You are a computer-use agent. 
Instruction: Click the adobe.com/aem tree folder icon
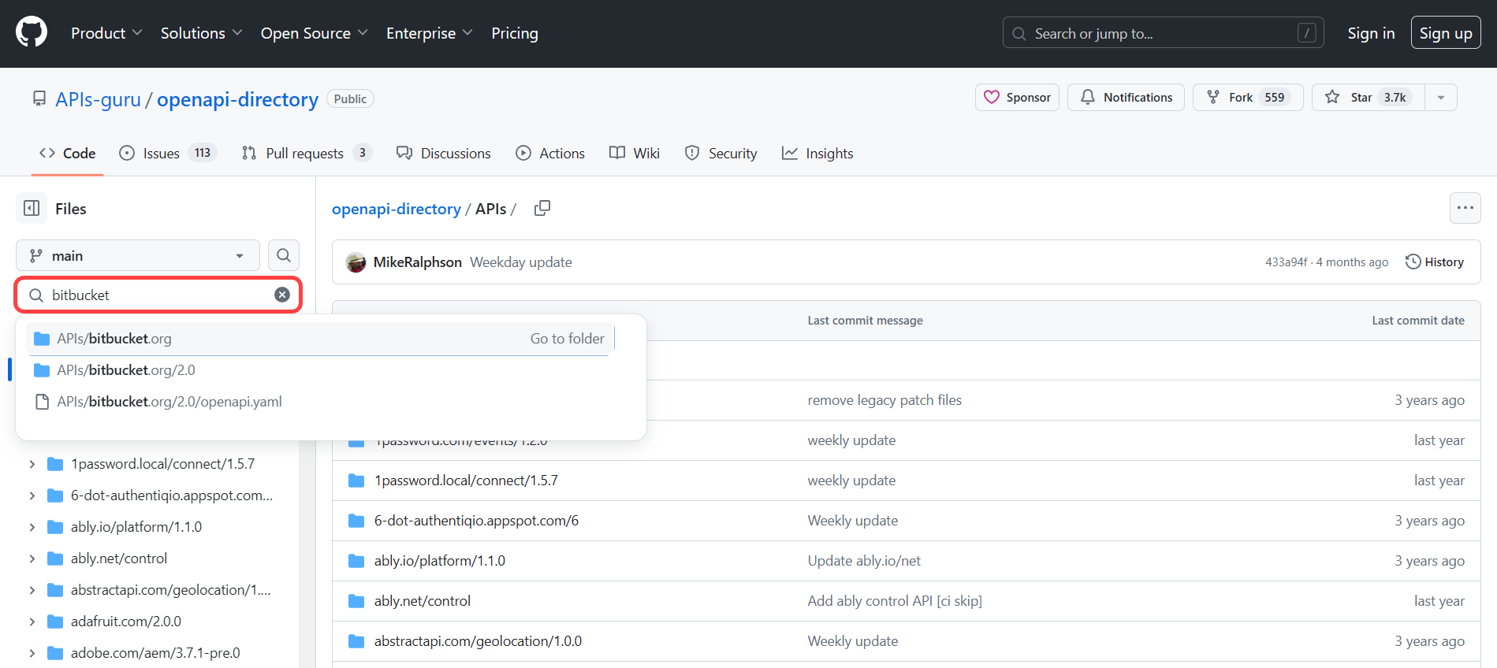point(55,653)
